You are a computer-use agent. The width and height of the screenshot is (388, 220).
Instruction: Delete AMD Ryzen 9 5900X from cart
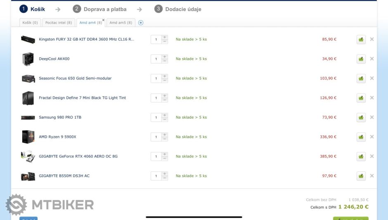(x=372, y=137)
